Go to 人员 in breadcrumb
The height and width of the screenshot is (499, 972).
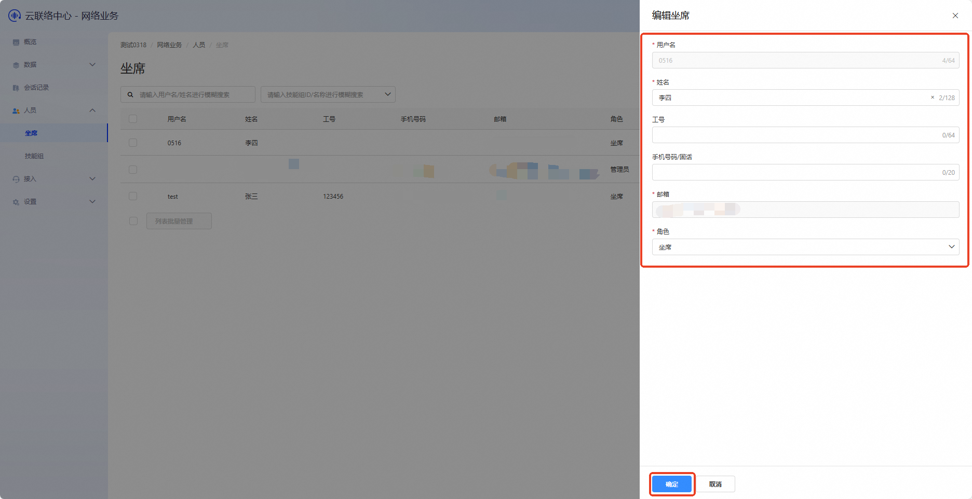(199, 45)
